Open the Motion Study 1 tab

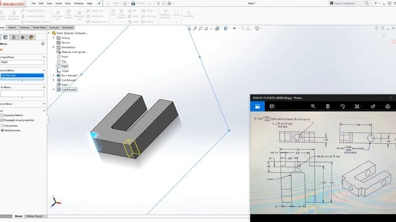[x=35, y=216]
